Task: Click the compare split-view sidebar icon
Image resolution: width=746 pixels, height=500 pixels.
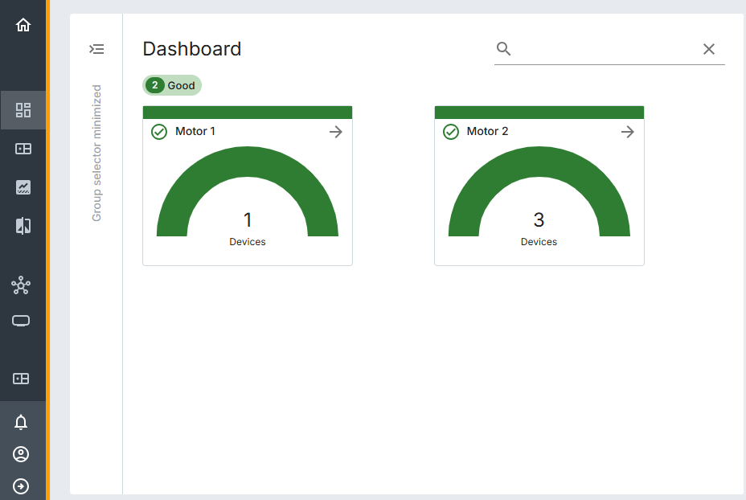Action: [x=23, y=226]
